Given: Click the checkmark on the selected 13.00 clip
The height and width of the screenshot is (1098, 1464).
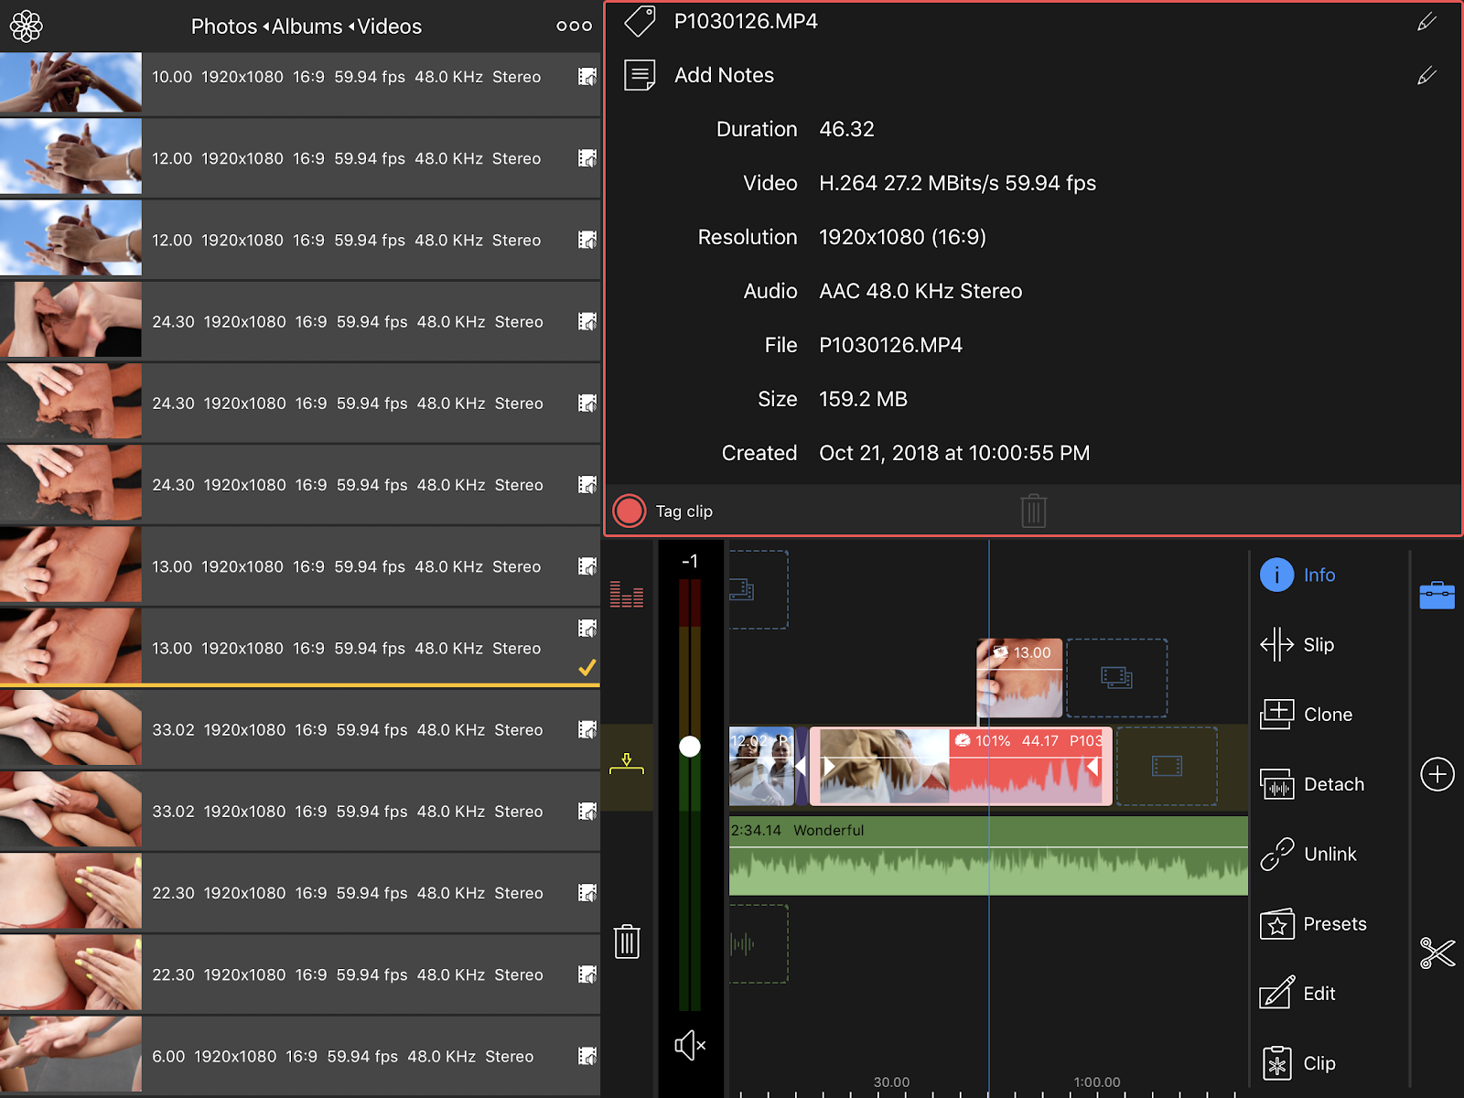Looking at the screenshot, I should (x=587, y=668).
